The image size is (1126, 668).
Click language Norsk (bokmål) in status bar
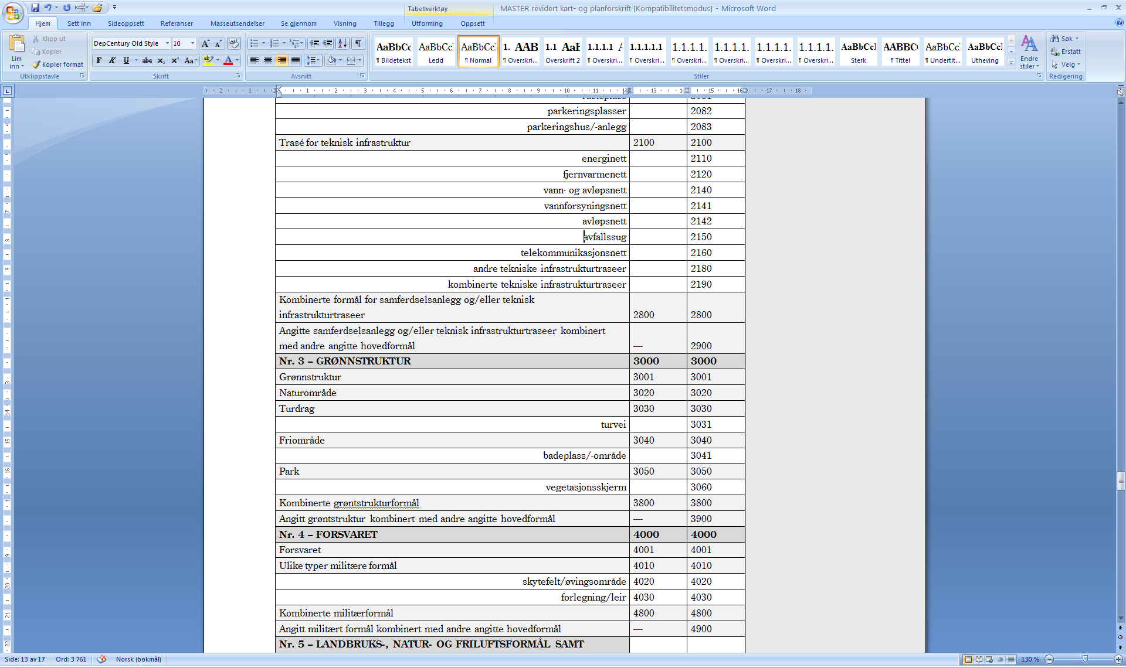[x=138, y=659]
